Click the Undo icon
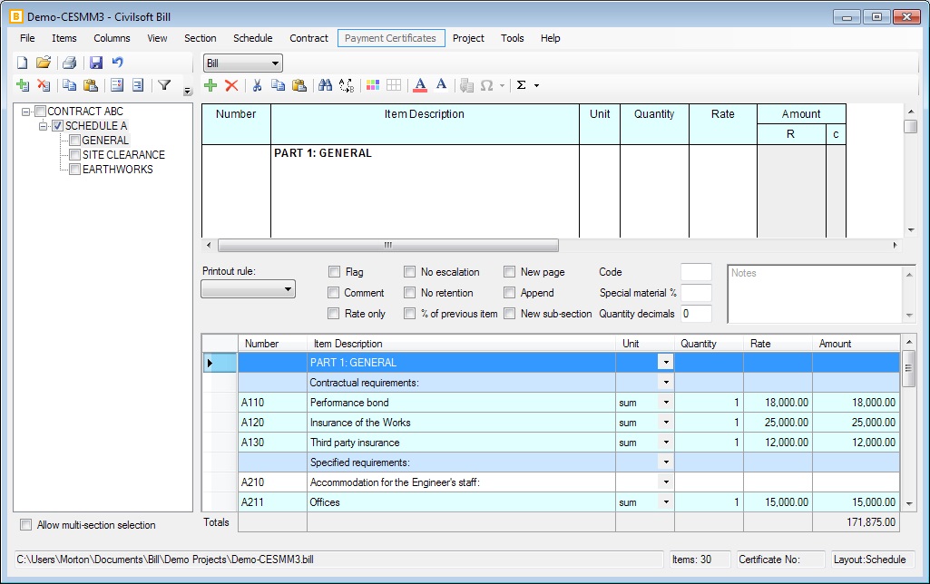The height and width of the screenshot is (584, 930). coord(119,61)
